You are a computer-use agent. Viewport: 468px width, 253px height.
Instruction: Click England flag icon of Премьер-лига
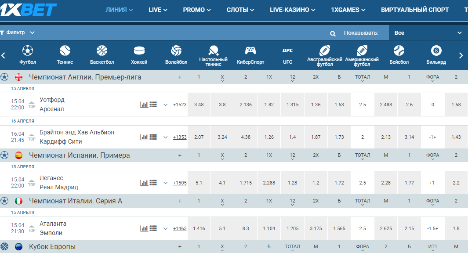(18, 77)
